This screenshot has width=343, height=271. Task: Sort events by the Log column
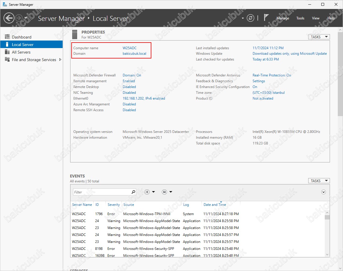[186, 205]
